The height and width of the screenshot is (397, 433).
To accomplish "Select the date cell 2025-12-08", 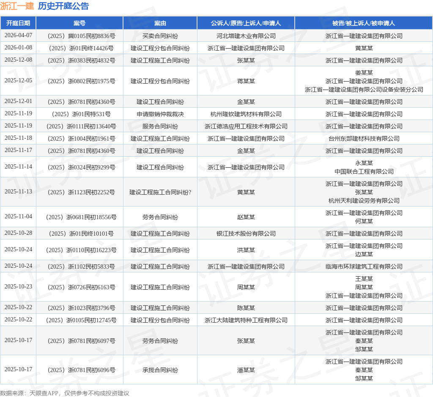I will pos(18,60).
